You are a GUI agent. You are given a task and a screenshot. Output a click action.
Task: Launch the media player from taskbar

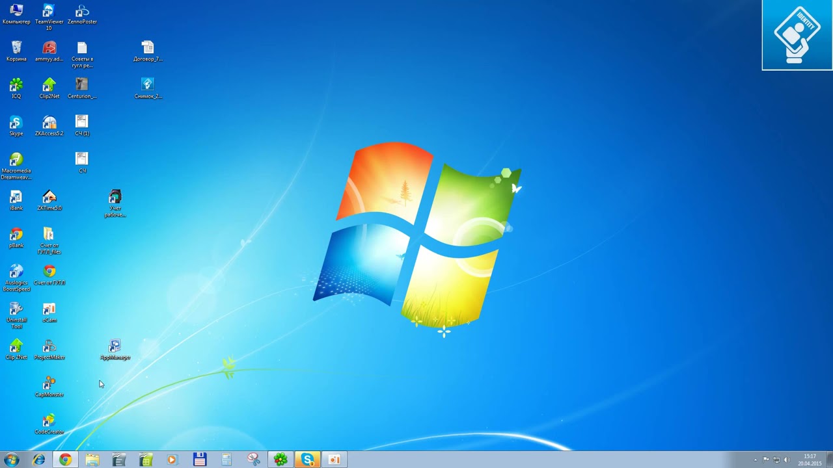[x=172, y=460]
